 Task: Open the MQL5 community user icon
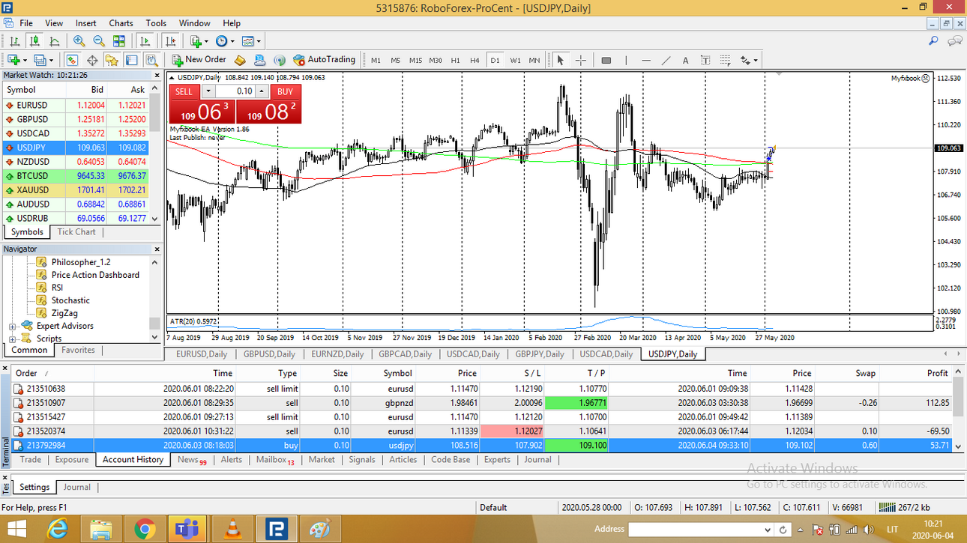pyautogui.click(x=260, y=60)
